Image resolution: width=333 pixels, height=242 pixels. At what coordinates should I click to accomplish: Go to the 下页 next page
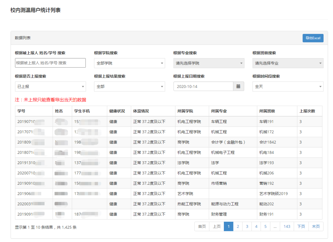point(301,227)
